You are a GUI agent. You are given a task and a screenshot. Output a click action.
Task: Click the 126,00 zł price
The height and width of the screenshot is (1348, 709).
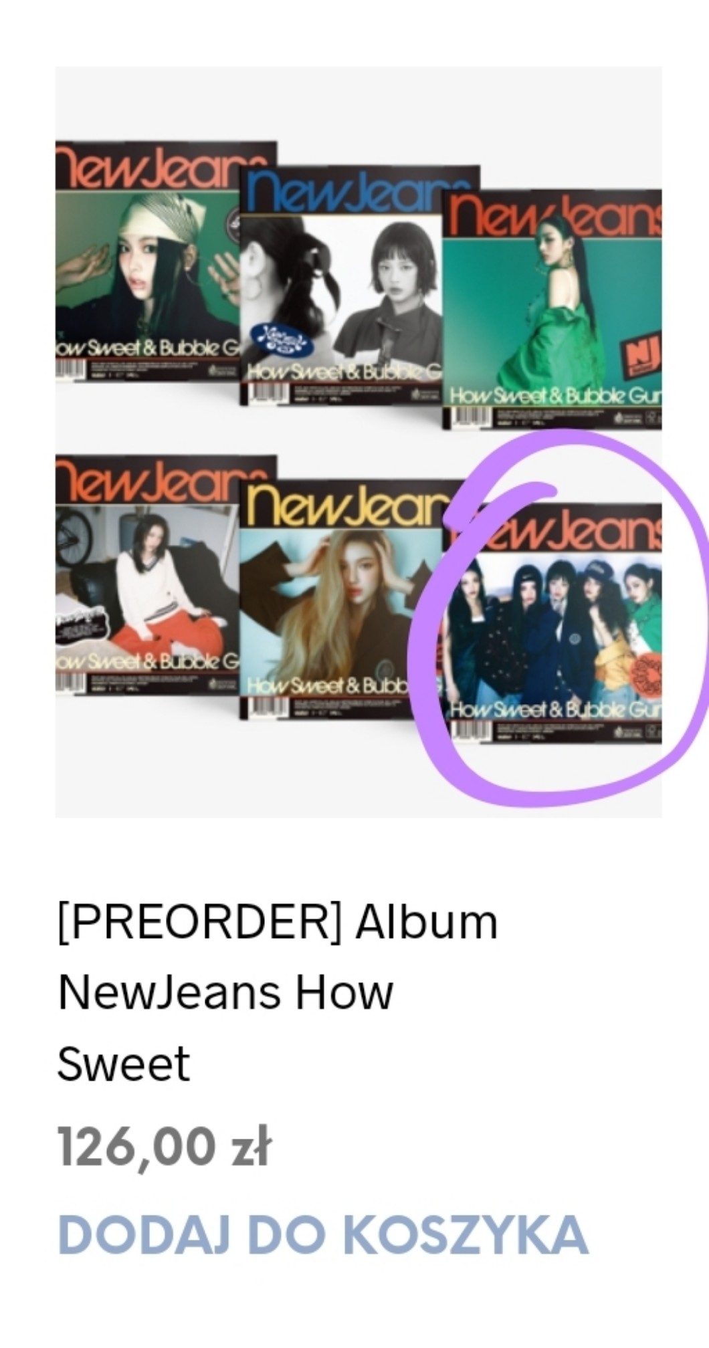tap(164, 1146)
